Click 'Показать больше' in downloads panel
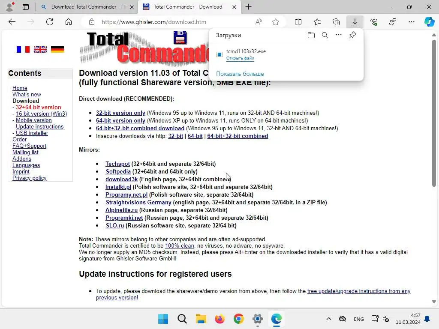Viewport: 439px width, 329px height. click(240, 74)
